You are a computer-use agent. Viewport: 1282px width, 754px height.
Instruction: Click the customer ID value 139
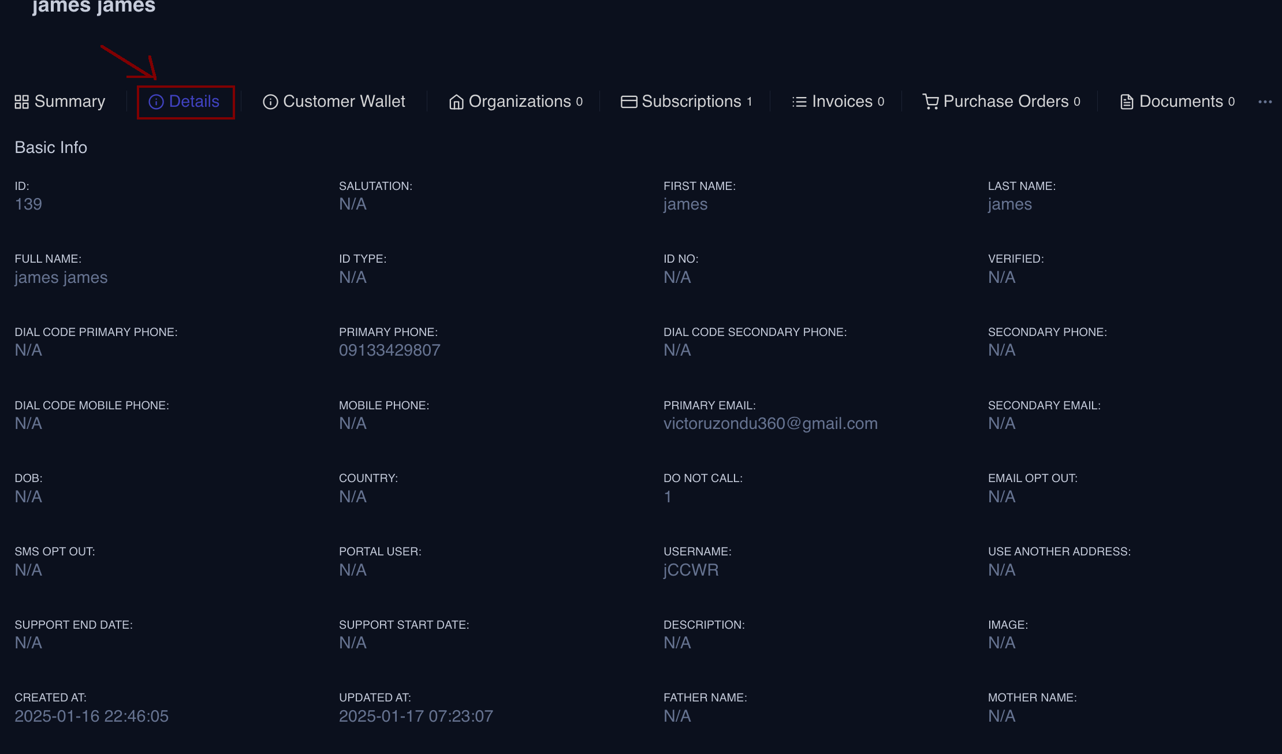point(28,204)
